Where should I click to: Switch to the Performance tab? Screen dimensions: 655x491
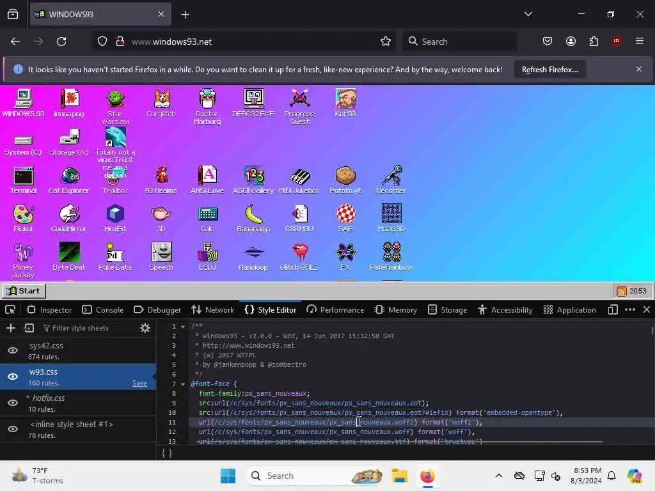(335, 310)
